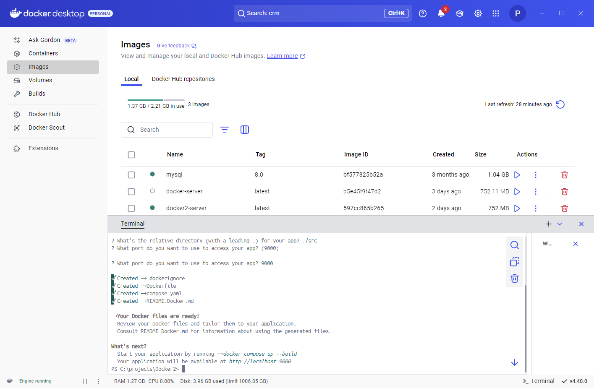Click the docker2-server image name
594x388 pixels.
pyautogui.click(x=186, y=208)
